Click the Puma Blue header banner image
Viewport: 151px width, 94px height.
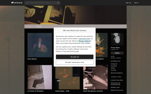[x=75, y=15]
